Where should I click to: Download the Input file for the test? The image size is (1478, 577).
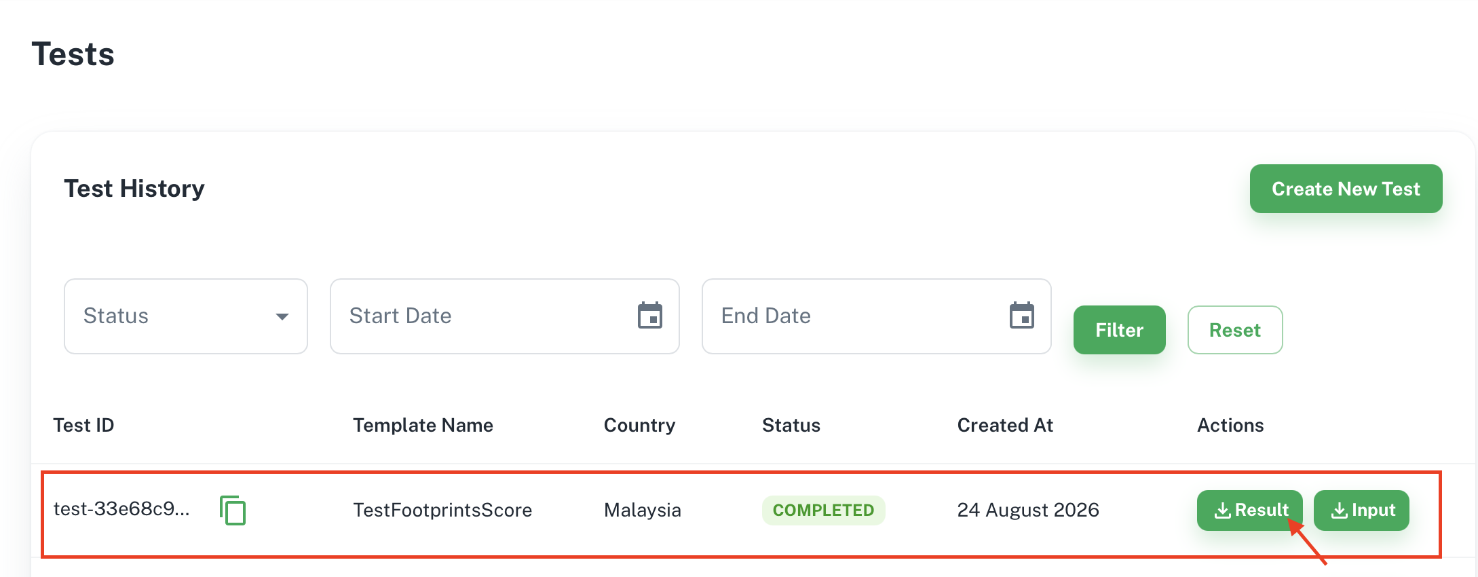(x=1361, y=510)
